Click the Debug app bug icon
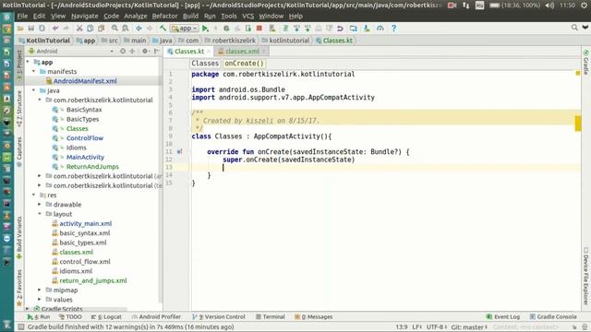This screenshot has height=332, width=591. (226, 29)
